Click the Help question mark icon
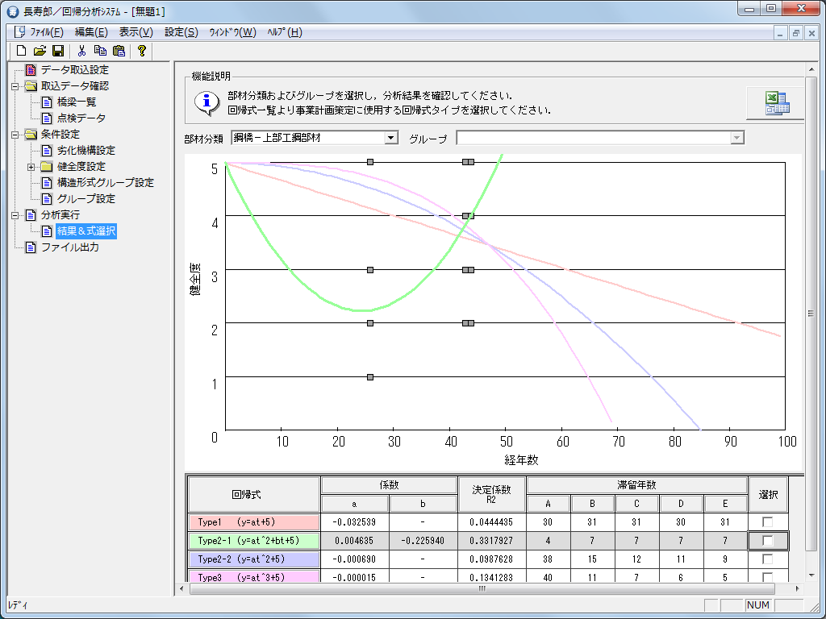 point(141,51)
